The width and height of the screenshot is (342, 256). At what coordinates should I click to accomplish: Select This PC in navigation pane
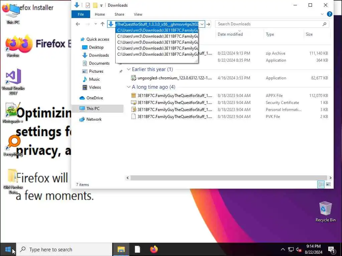(x=98, y=109)
